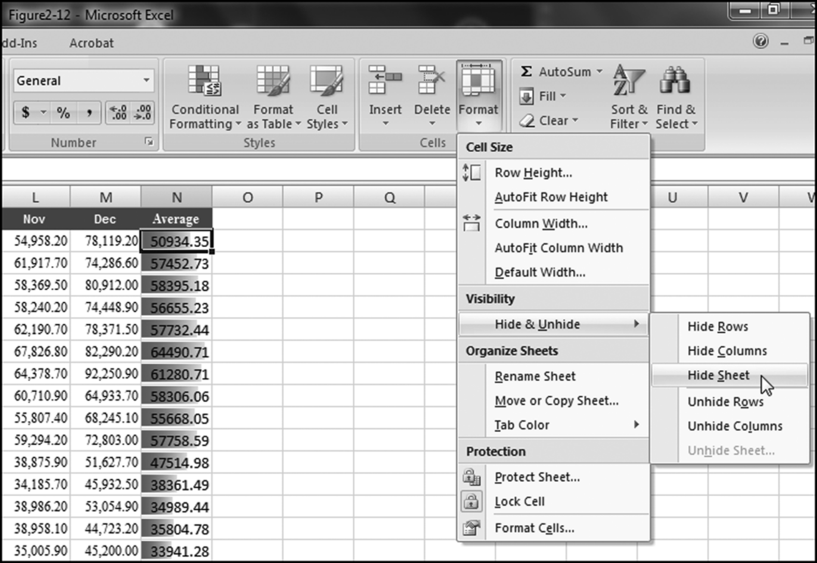817x563 pixels.
Task: Choose Lock Cell option
Action: [x=554, y=501]
